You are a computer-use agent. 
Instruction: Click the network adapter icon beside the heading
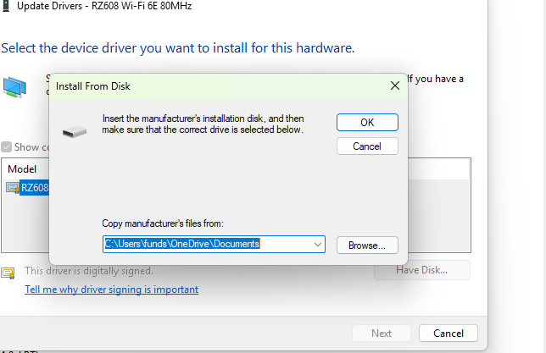[x=14, y=87]
